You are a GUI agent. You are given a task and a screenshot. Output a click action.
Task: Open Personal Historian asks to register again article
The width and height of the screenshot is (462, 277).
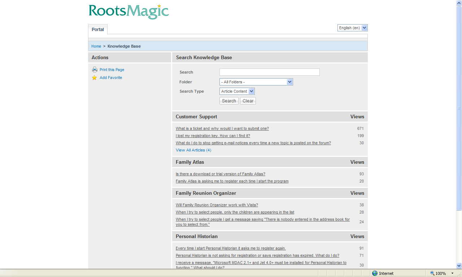point(231,248)
